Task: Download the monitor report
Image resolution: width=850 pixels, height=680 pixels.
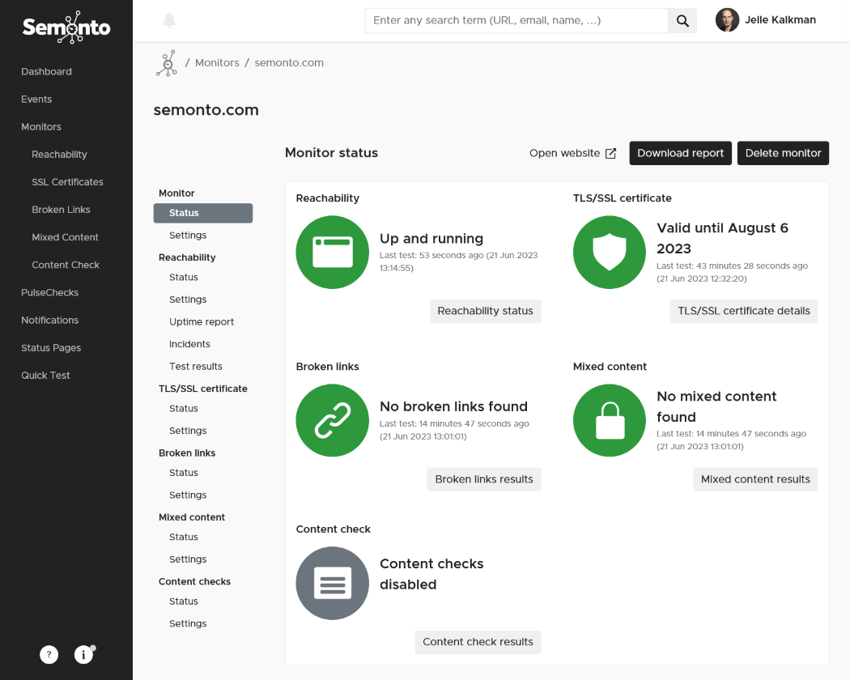Action: click(680, 153)
